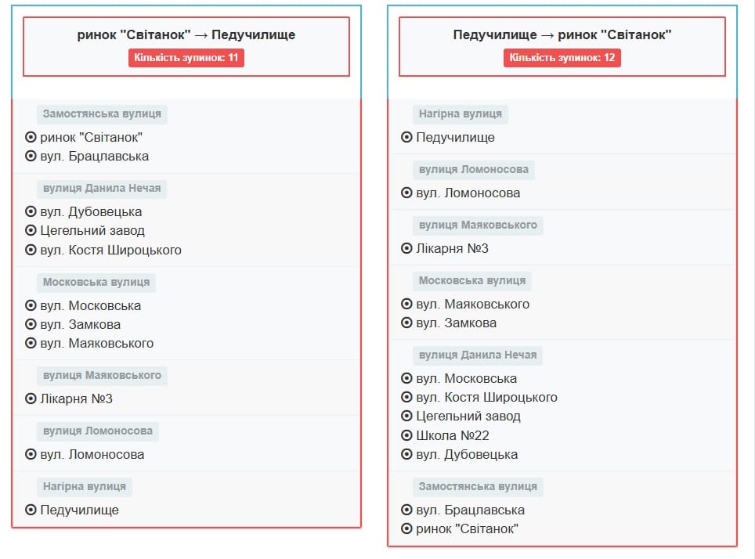Click the circle beside вул. Московська

click(30, 305)
